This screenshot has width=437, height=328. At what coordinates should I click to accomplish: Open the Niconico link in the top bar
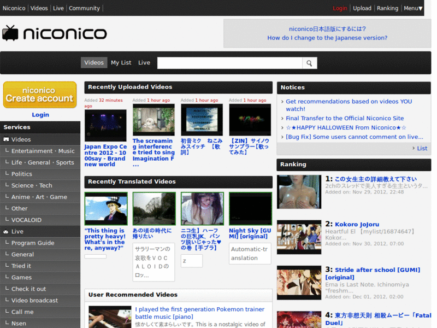(14, 8)
